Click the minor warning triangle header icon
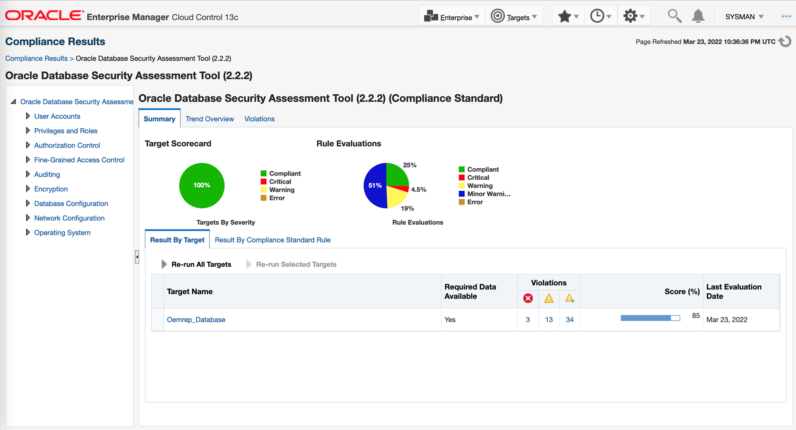Screen dimensions: 796x430 (x=570, y=298)
